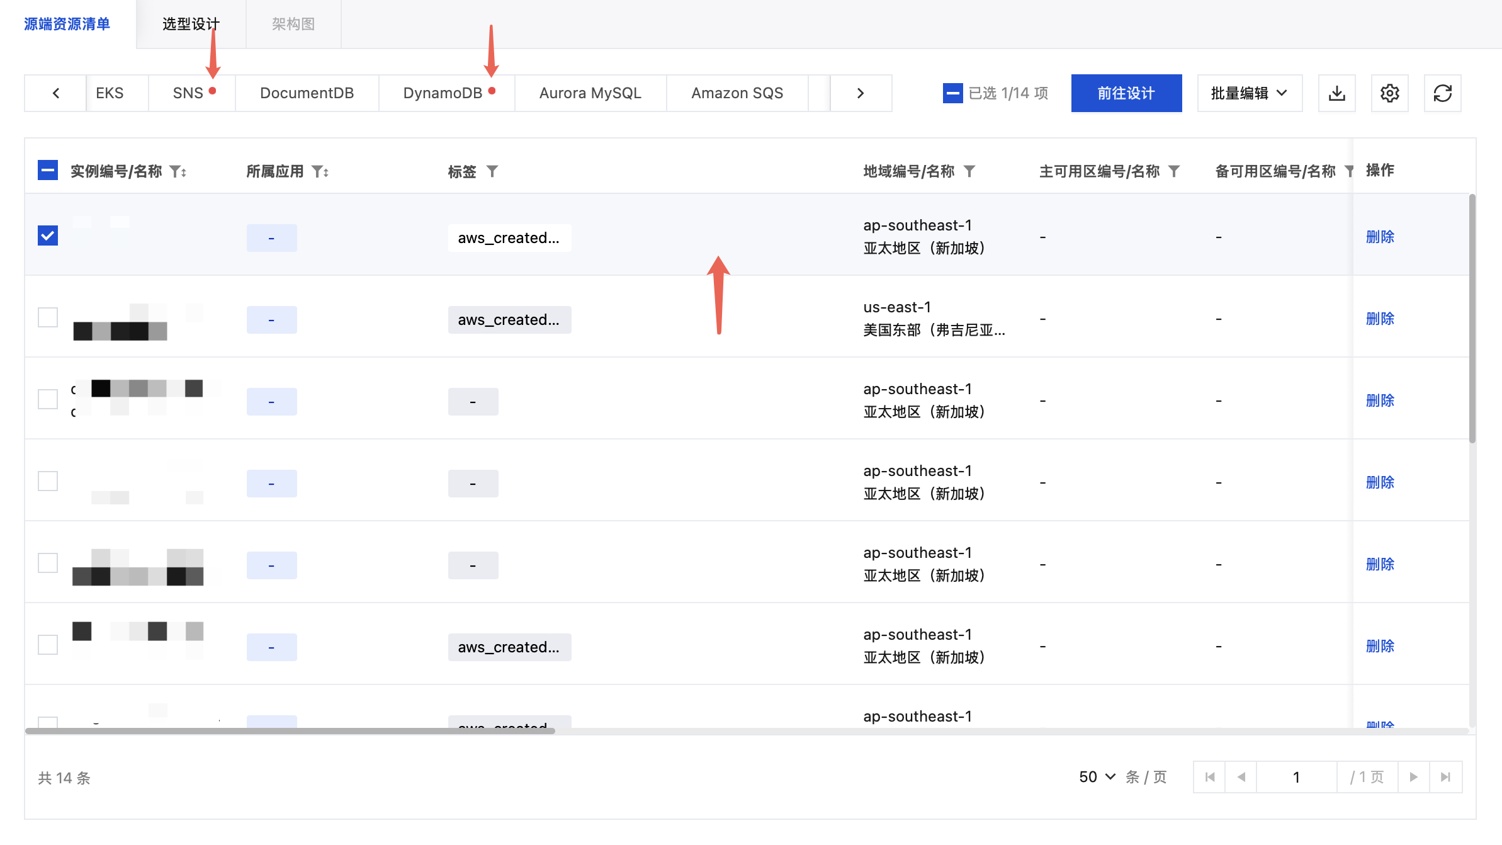
Task: Click the refresh list icon
Action: 1442,93
